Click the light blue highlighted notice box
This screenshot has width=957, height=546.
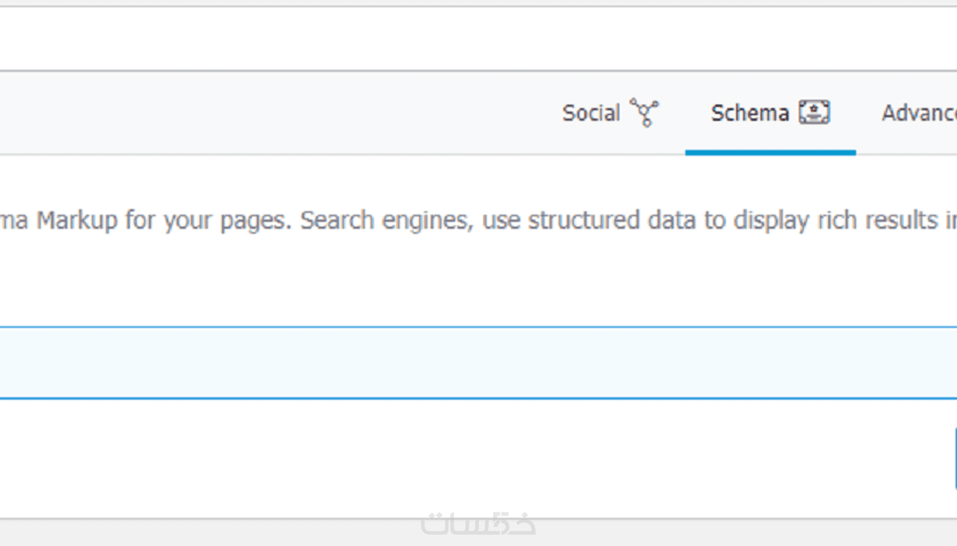click(479, 362)
